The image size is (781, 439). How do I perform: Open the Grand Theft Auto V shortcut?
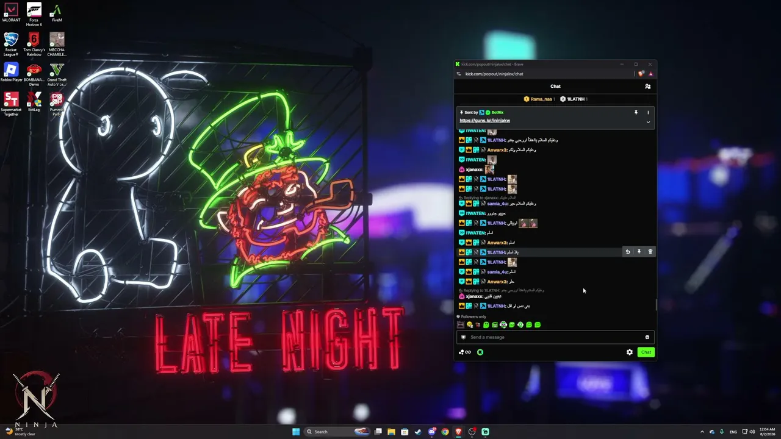[x=57, y=74]
